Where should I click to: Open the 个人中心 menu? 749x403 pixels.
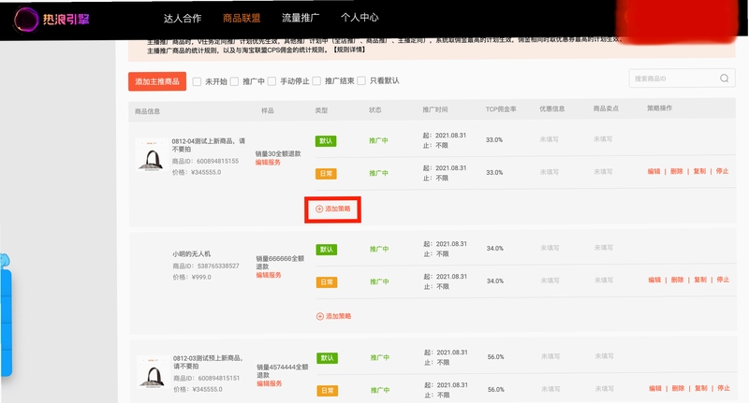(360, 18)
